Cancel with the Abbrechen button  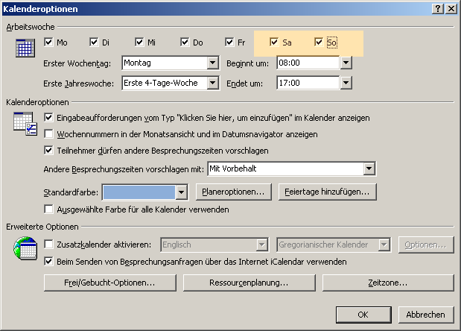426,315
